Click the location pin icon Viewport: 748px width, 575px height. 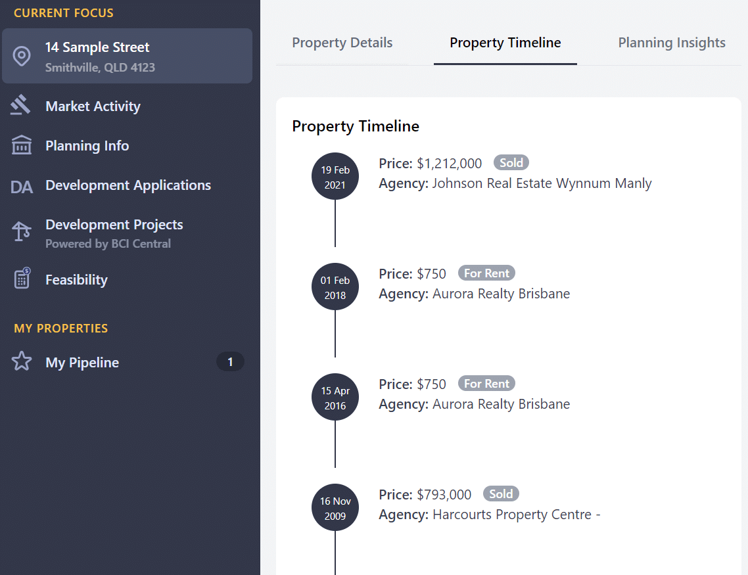pyautogui.click(x=22, y=57)
